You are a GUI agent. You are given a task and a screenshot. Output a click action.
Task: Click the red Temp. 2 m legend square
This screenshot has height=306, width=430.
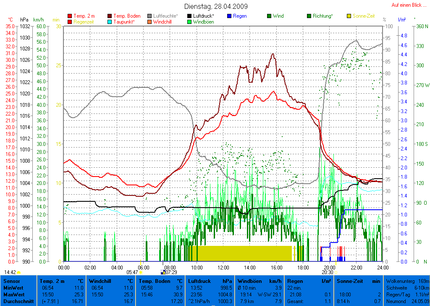tap(70, 16)
